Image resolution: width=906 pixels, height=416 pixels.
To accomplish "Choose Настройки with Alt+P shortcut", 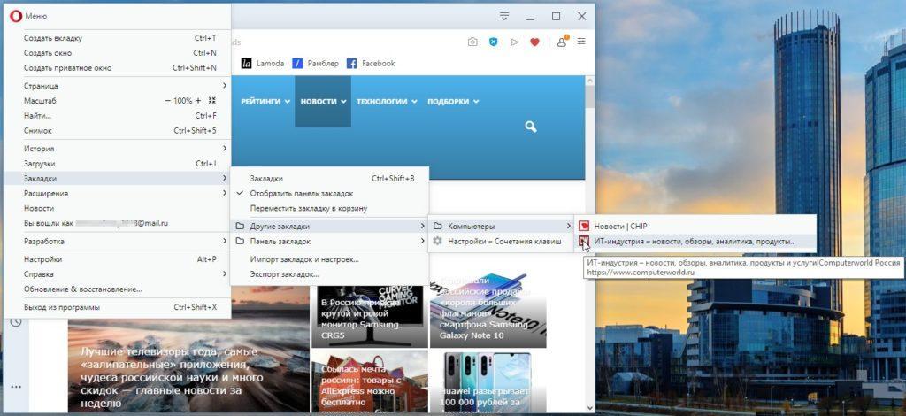I will 118,259.
